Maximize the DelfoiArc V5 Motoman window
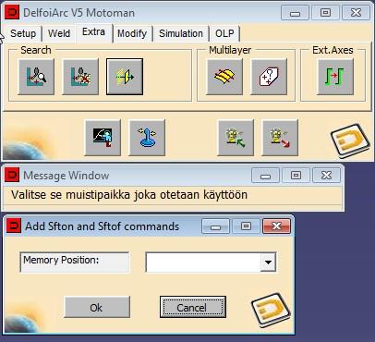This screenshot has width=375, height=342. [x=325, y=13]
